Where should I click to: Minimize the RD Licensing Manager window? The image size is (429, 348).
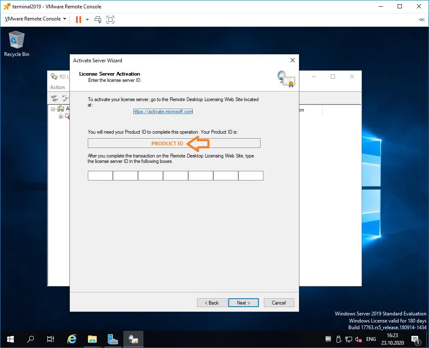[x=314, y=76]
